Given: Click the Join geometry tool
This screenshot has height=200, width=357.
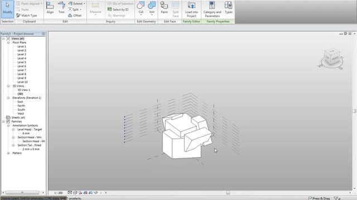Looking at the screenshot, I should (152, 7).
